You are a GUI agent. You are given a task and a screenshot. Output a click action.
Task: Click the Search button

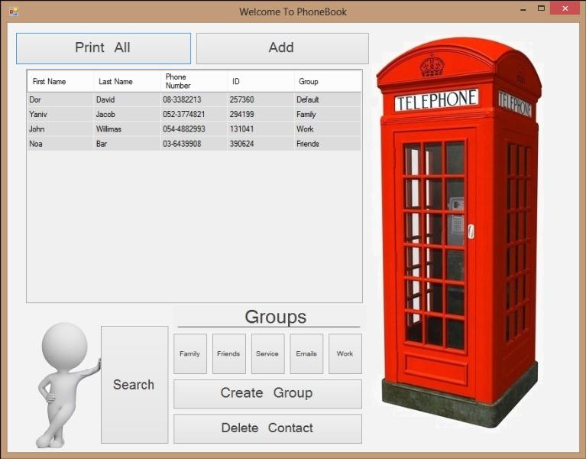click(134, 385)
